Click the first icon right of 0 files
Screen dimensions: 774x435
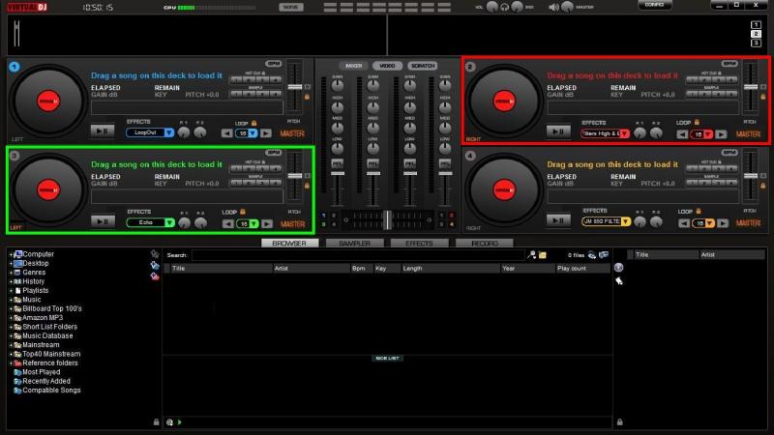click(592, 255)
